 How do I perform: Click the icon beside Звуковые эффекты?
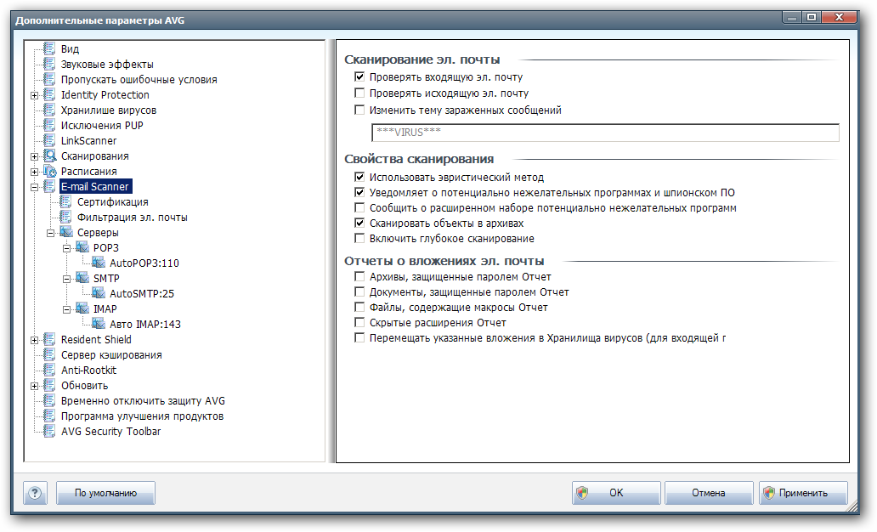tap(49, 64)
